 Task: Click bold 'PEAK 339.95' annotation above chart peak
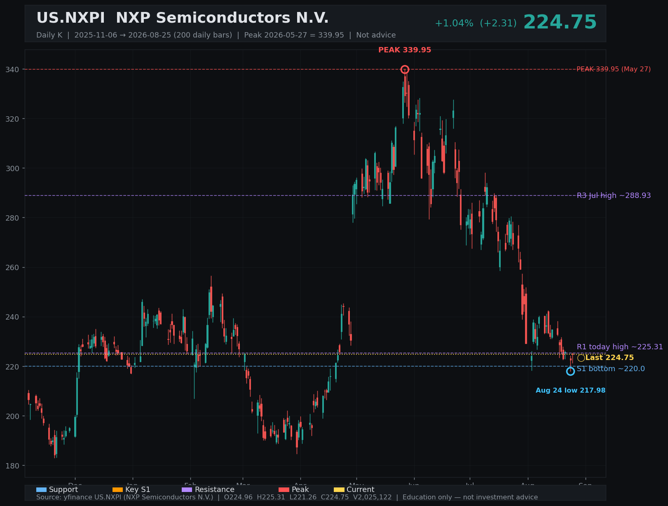405,50
